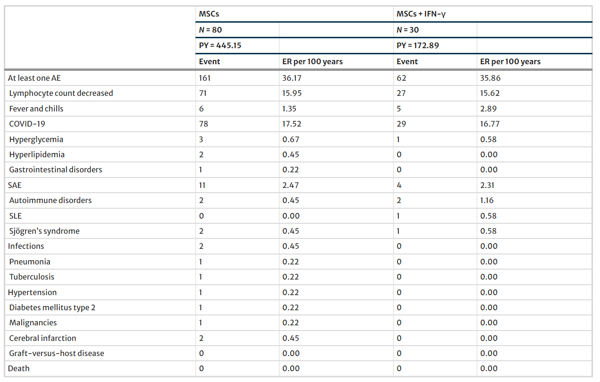Click the "PY = 445.15" cell
Viewport: 600px width, 382px height.
pyautogui.click(x=221, y=46)
